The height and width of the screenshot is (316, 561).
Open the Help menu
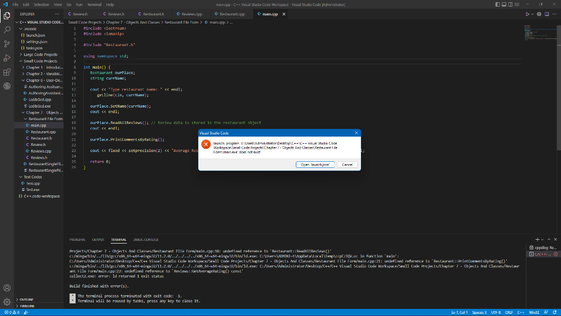[x=110, y=4]
